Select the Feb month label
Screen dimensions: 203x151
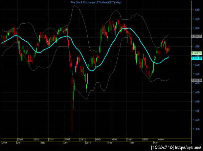[110, 143]
